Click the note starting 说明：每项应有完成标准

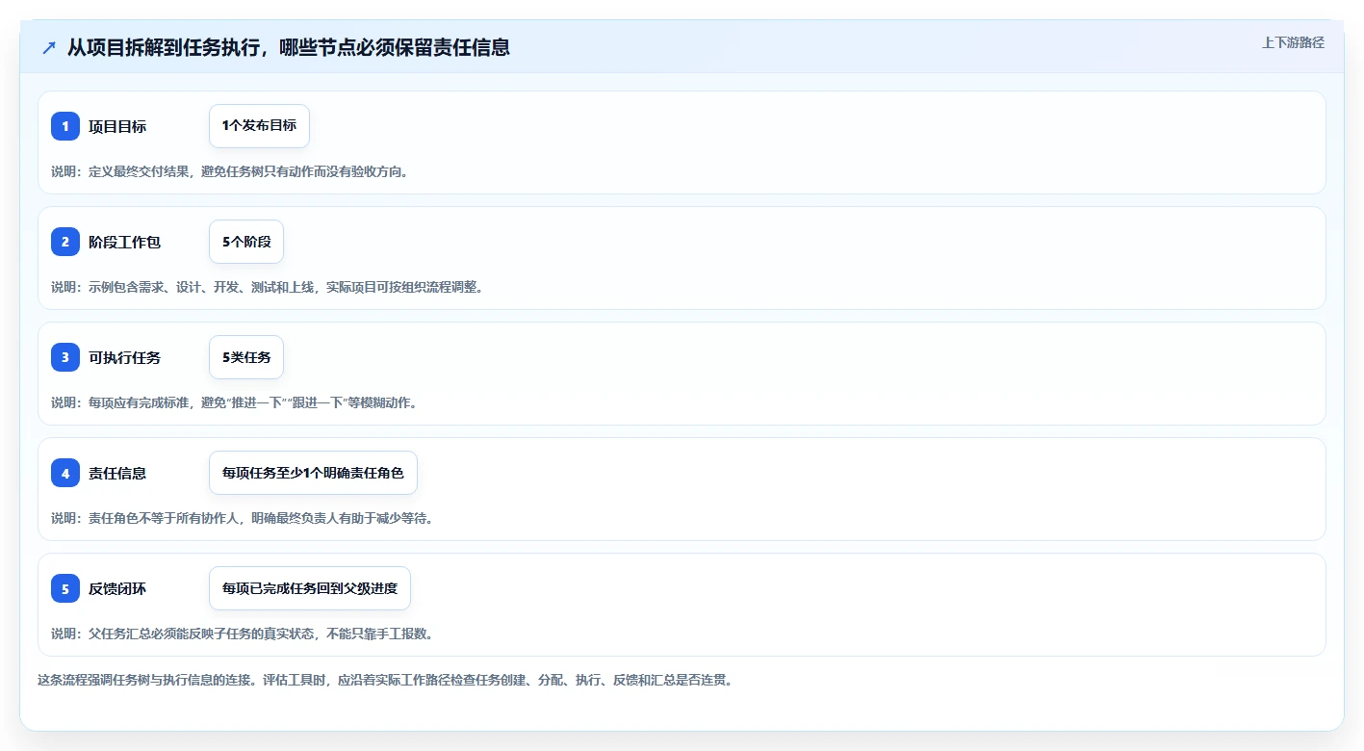234,402
